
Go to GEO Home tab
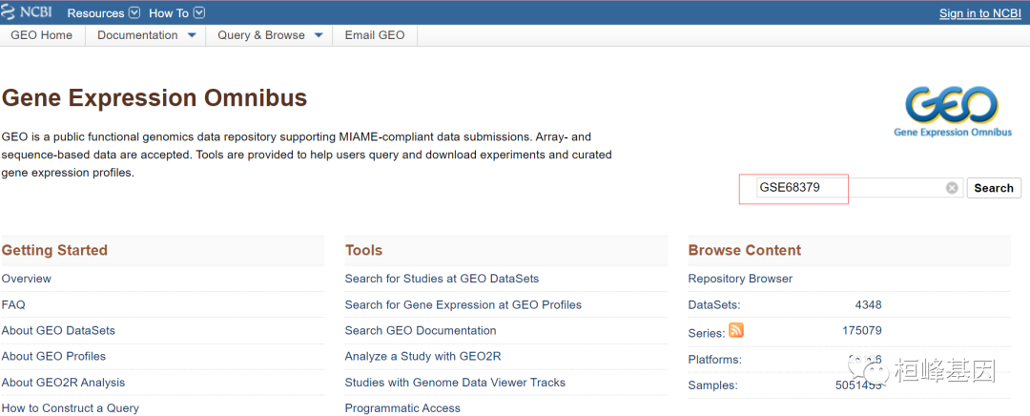(42, 35)
